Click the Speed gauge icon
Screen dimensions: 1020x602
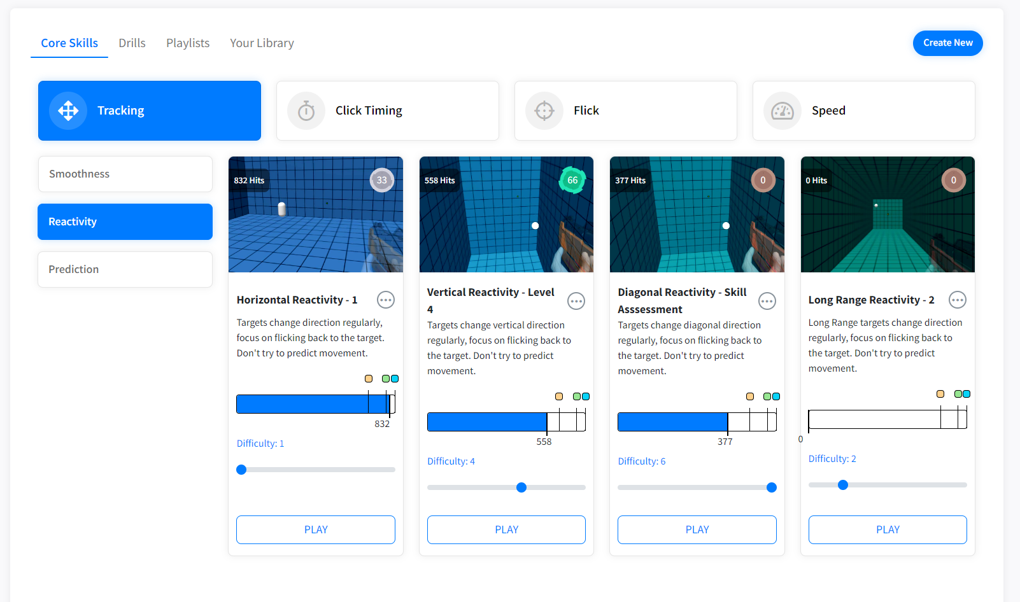(x=783, y=110)
